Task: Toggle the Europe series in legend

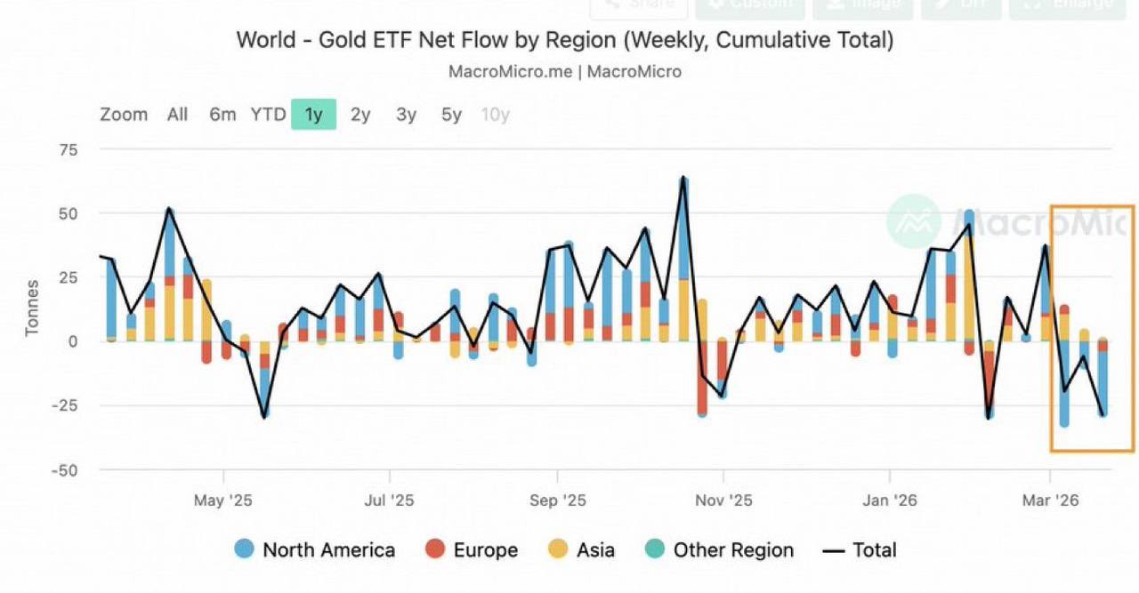Action: coord(472,550)
